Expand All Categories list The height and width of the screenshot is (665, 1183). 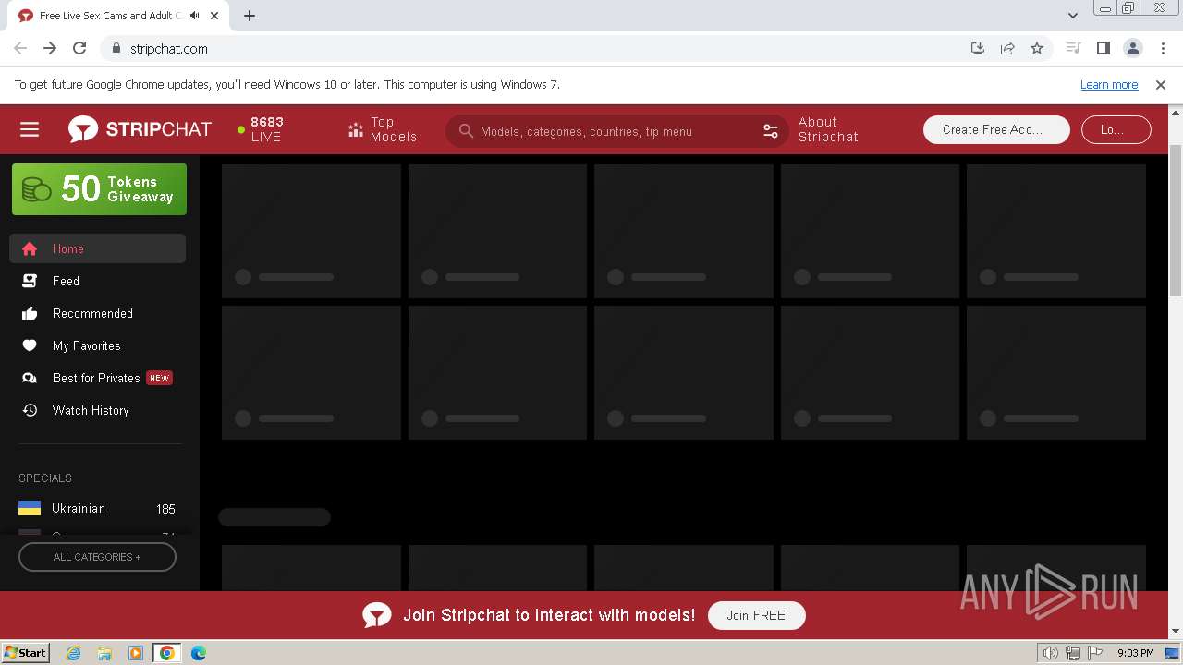(97, 557)
